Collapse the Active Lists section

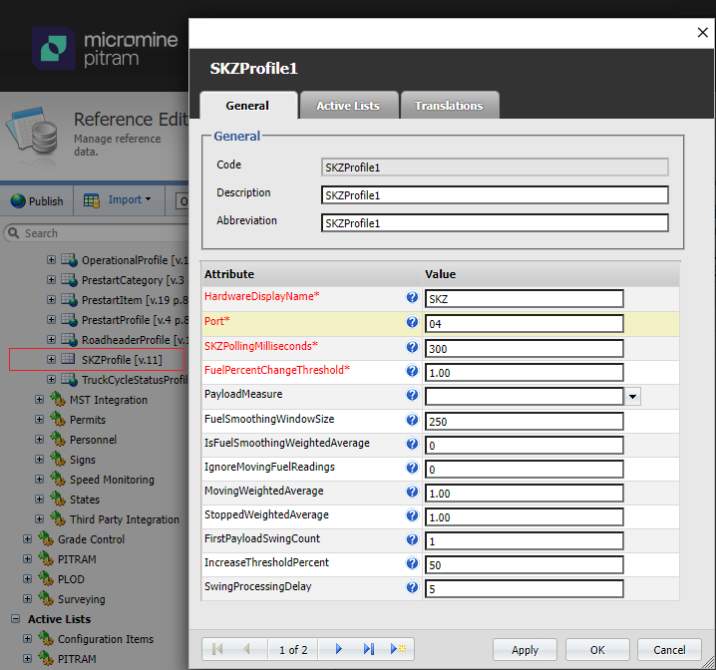[16, 619]
